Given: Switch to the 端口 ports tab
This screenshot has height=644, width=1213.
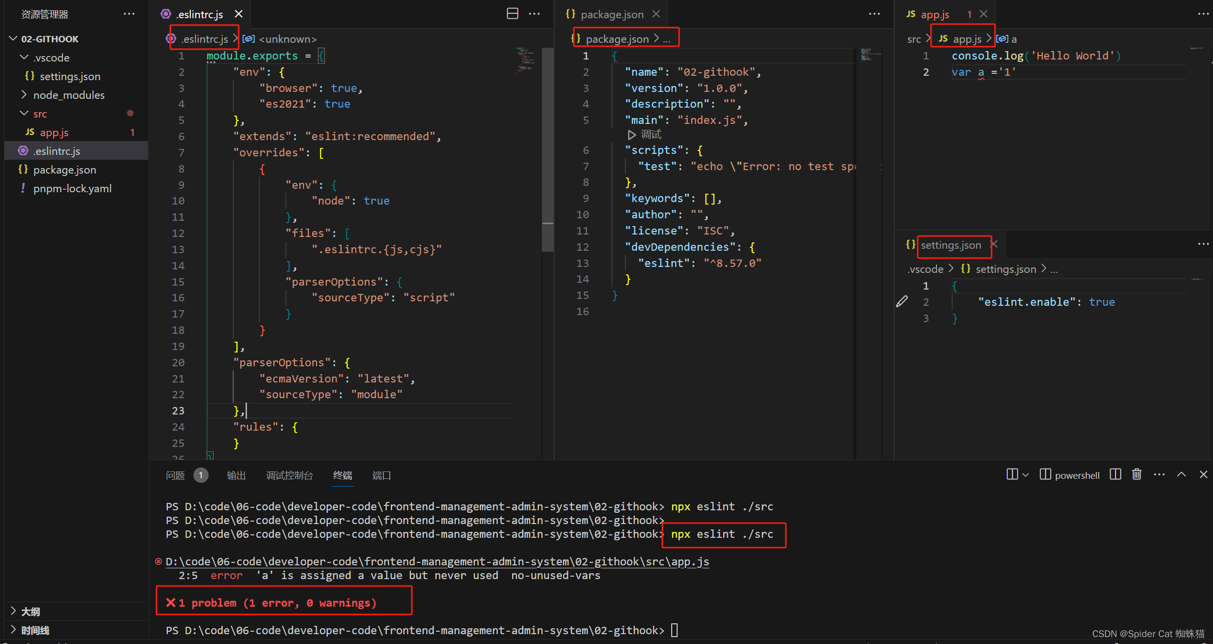Looking at the screenshot, I should pos(381,475).
